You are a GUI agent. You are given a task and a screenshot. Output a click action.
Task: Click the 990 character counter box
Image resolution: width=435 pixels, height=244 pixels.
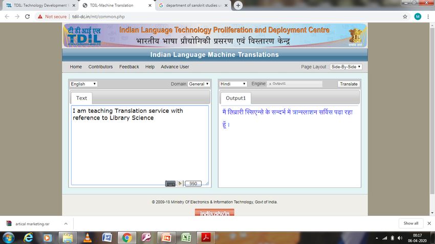[x=193, y=183]
